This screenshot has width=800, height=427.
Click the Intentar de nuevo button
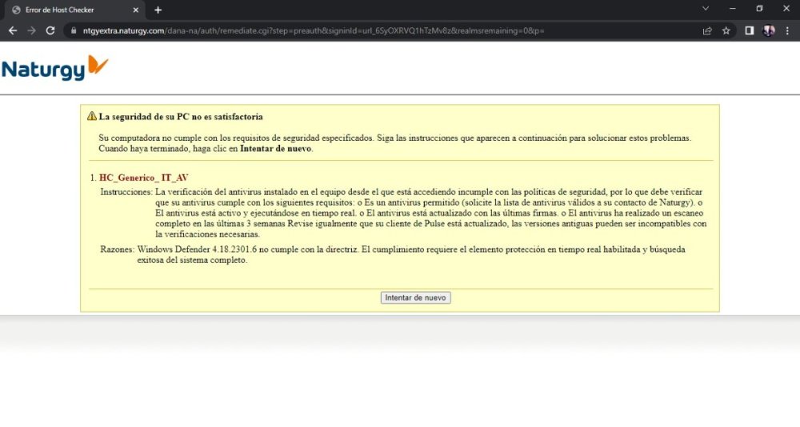click(415, 297)
